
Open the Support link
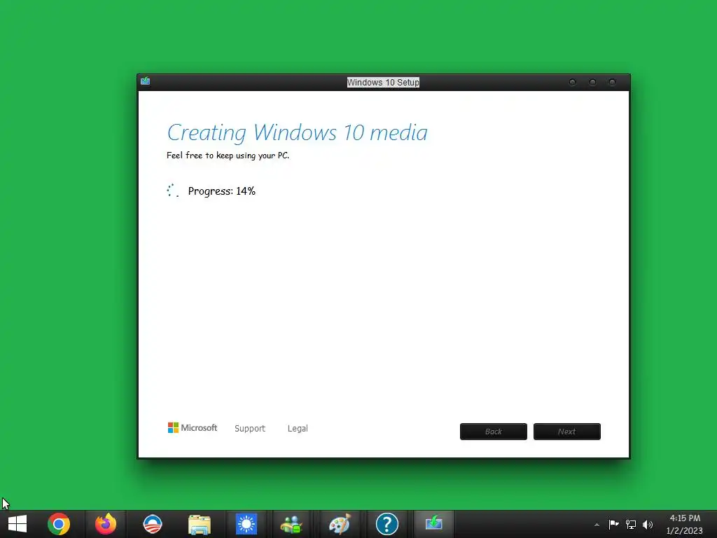250,428
